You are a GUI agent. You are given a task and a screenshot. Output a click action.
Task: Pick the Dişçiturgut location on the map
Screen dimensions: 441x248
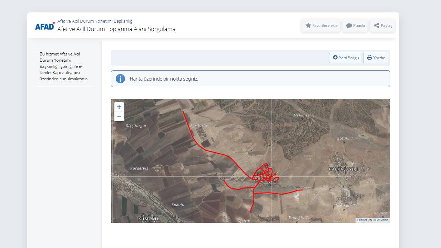[136, 126]
